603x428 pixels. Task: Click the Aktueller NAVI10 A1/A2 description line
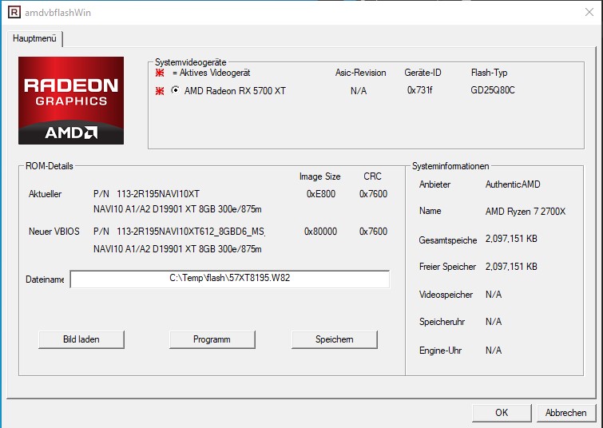click(177, 209)
